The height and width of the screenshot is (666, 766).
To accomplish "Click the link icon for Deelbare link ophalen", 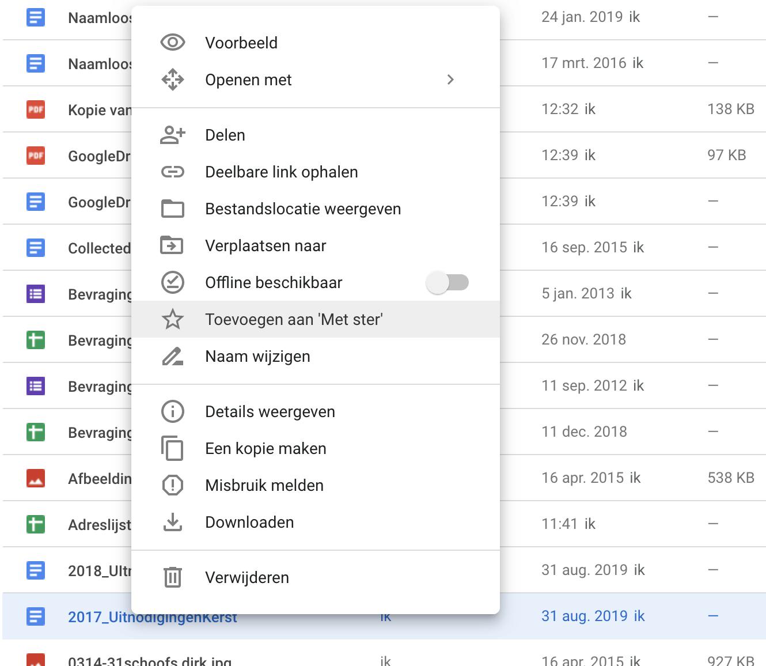I will click(172, 172).
